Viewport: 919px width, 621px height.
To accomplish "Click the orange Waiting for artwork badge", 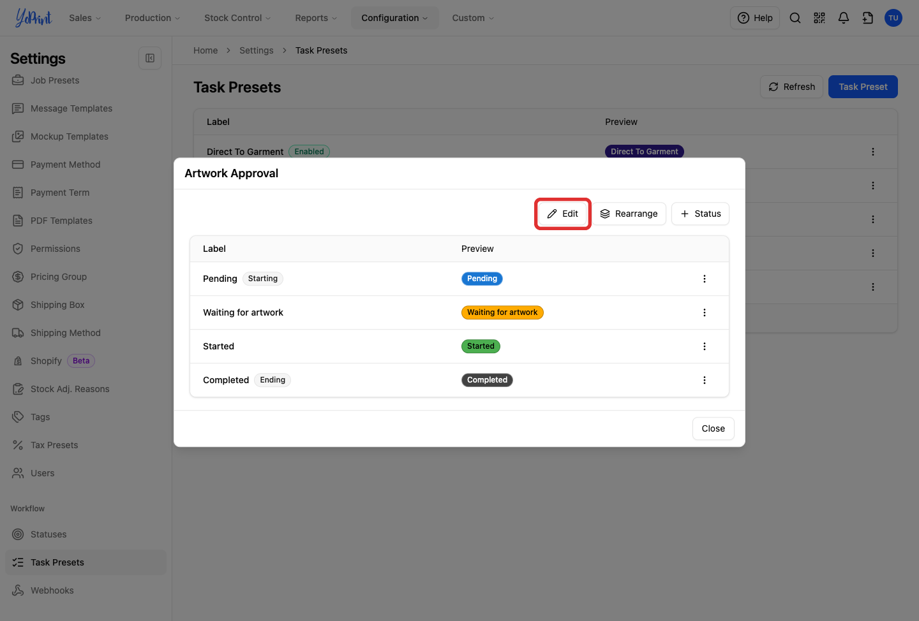I will [x=502, y=312].
